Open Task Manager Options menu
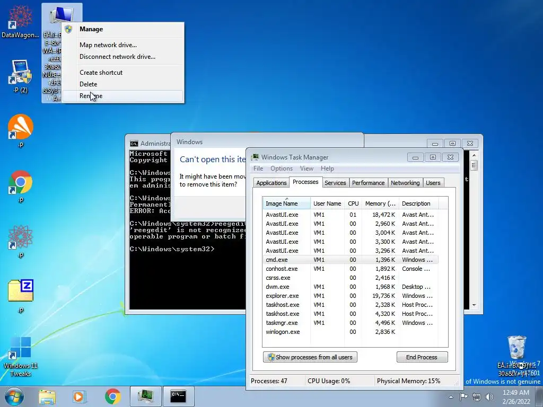 coord(282,169)
